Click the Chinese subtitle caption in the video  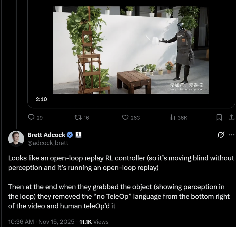(x=186, y=85)
